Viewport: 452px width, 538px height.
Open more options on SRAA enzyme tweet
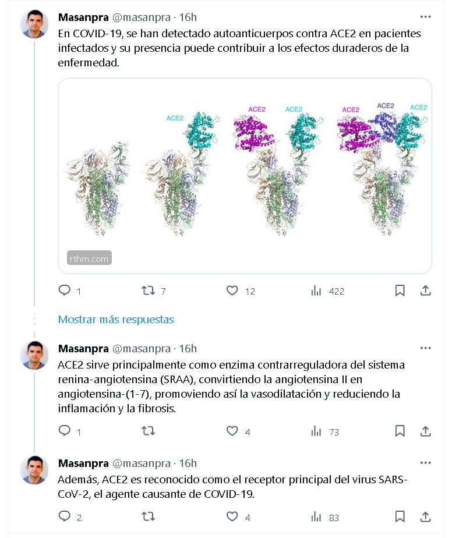(426, 348)
